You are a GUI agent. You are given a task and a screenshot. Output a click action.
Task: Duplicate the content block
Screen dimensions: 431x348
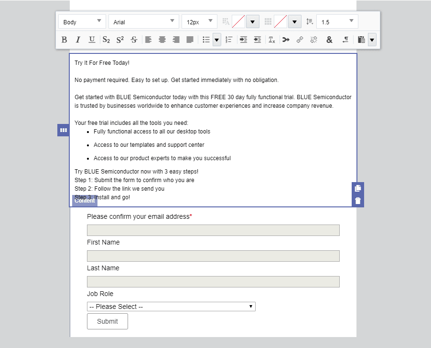click(x=358, y=188)
